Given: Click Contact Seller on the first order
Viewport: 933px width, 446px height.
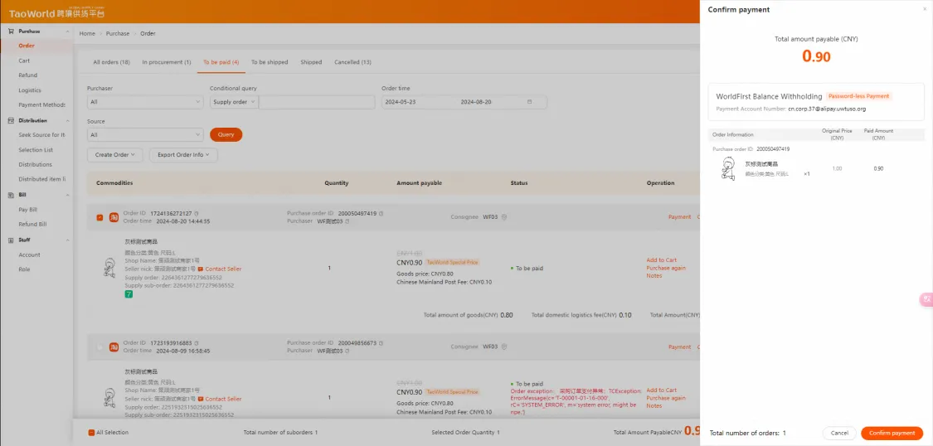Looking at the screenshot, I should point(223,269).
